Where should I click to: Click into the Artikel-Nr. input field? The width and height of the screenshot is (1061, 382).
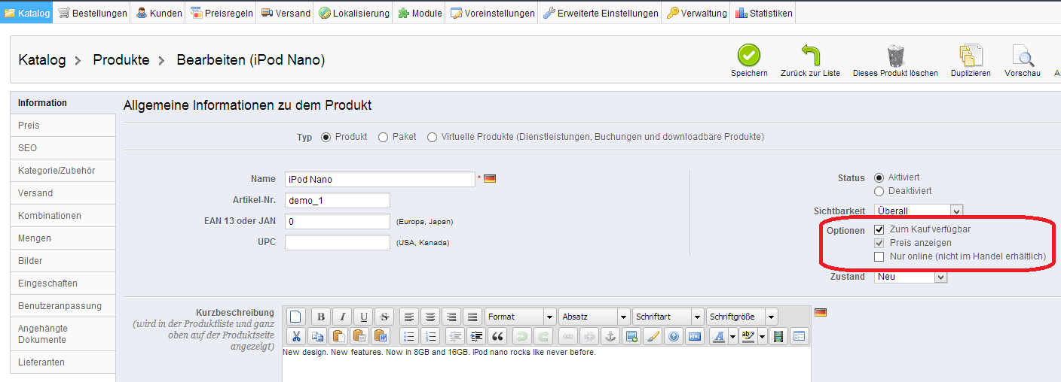point(338,201)
